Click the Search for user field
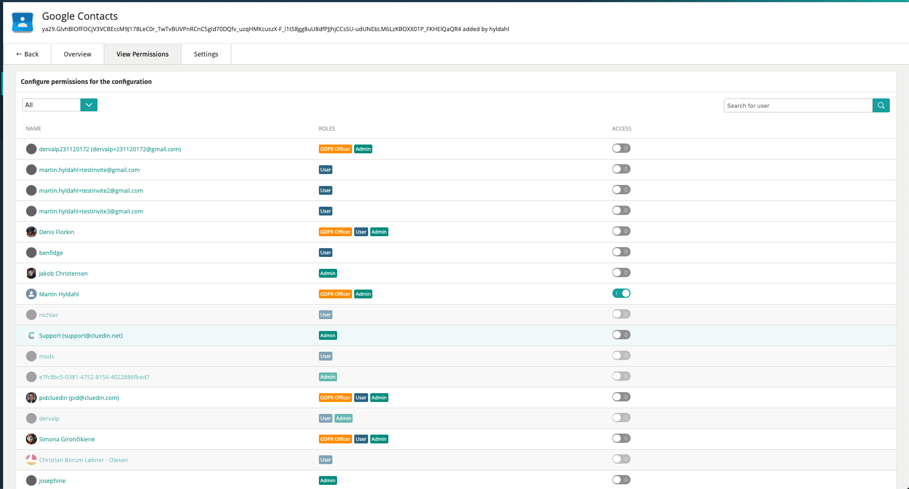The image size is (909, 489). click(x=798, y=106)
